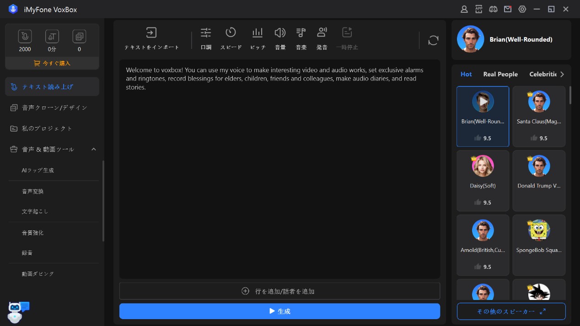This screenshot has width=580, height=326.
Task: Select the Daisy(Soft) voice card
Action: coord(483,181)
